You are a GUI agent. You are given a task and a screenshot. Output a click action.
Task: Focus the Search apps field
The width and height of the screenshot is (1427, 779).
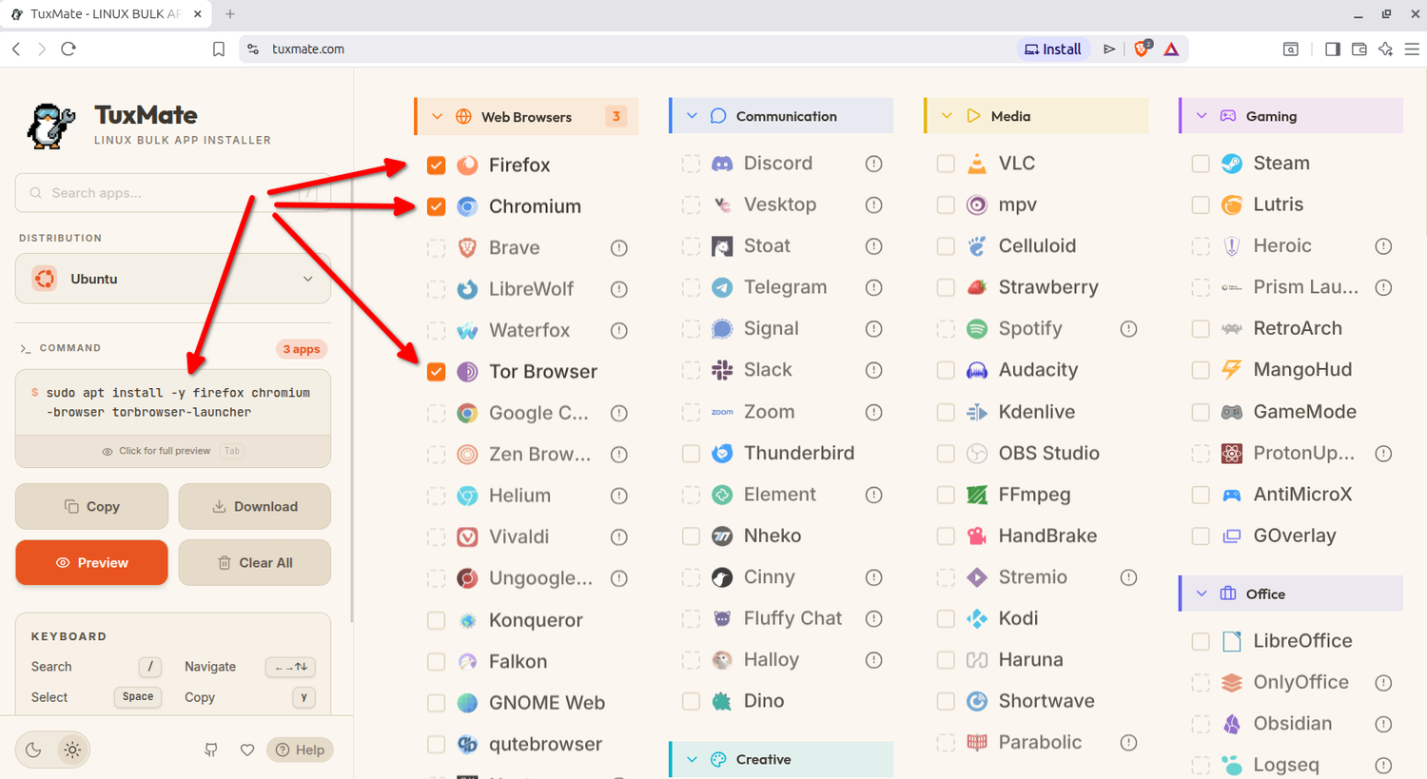pos(173,193)
